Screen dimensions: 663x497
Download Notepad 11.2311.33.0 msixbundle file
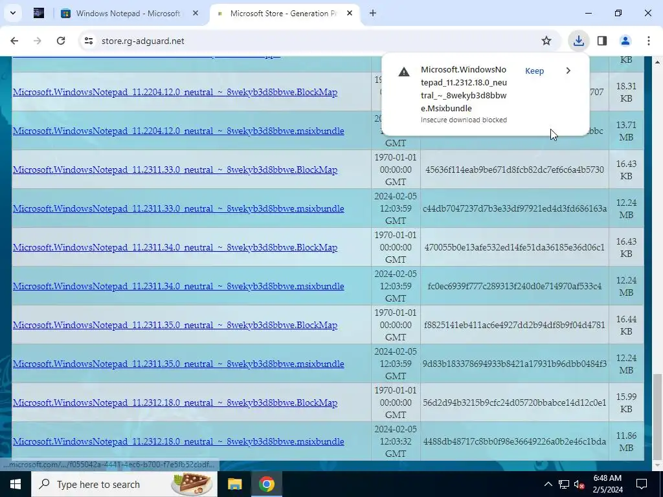tap(179, 209)
